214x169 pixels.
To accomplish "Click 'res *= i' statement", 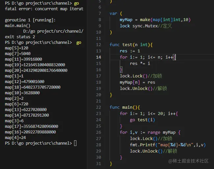I will (x=140, y=64).
